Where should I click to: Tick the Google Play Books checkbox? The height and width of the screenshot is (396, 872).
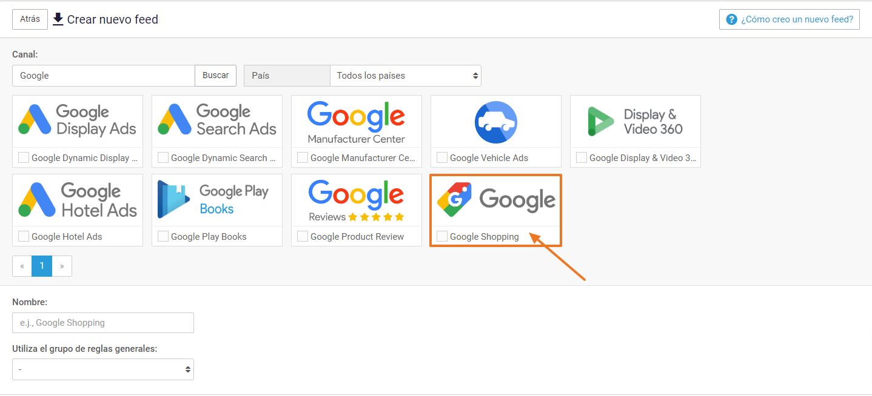coord(163,236)
